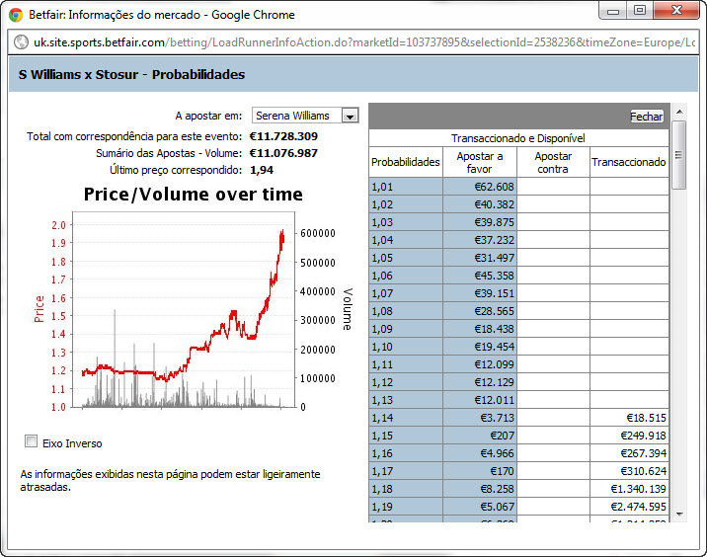Close the Chrome popup window

(675, 11)
